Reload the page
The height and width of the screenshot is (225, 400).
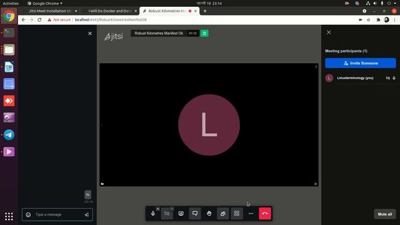coord(39,19)
